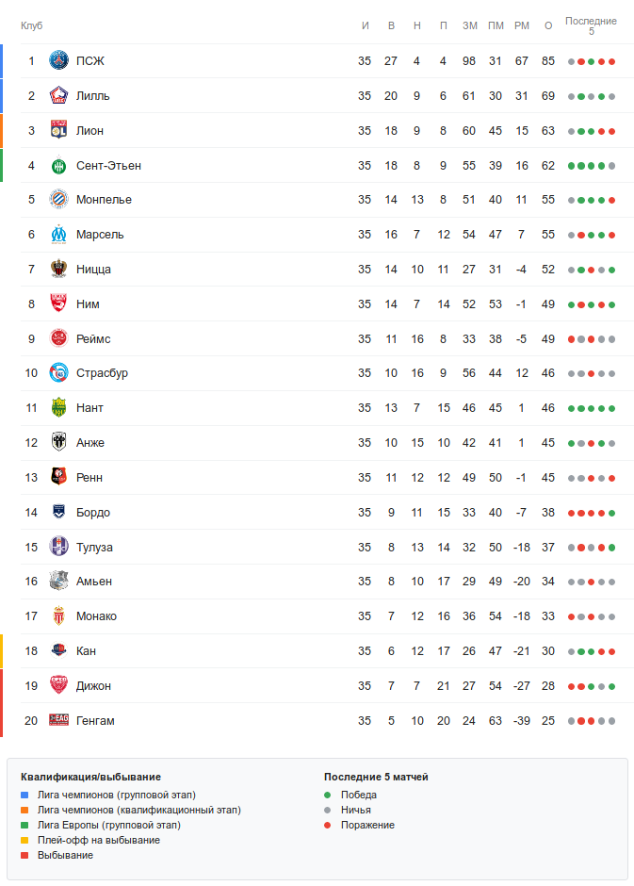This screenshot has height=886, width=634.
Task: Select the Lyon team crest
Action: coord(59,131)
